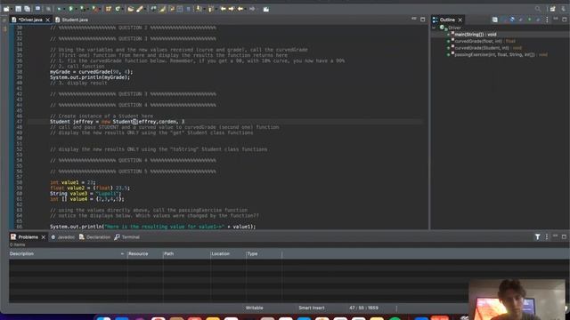Toggle Hide Local Types in Outline toolbar
This screenshot has height=320, width=570.
point(538,20)
